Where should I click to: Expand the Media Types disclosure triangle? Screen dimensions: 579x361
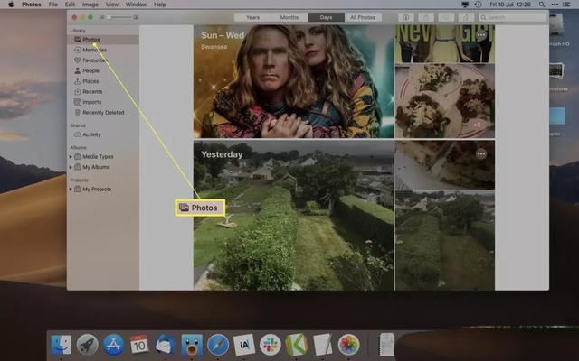(71, 156)
